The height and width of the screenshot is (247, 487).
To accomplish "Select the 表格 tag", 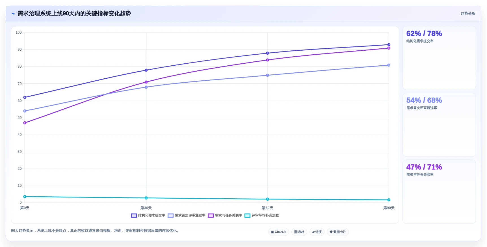I will tap(299, 232).
